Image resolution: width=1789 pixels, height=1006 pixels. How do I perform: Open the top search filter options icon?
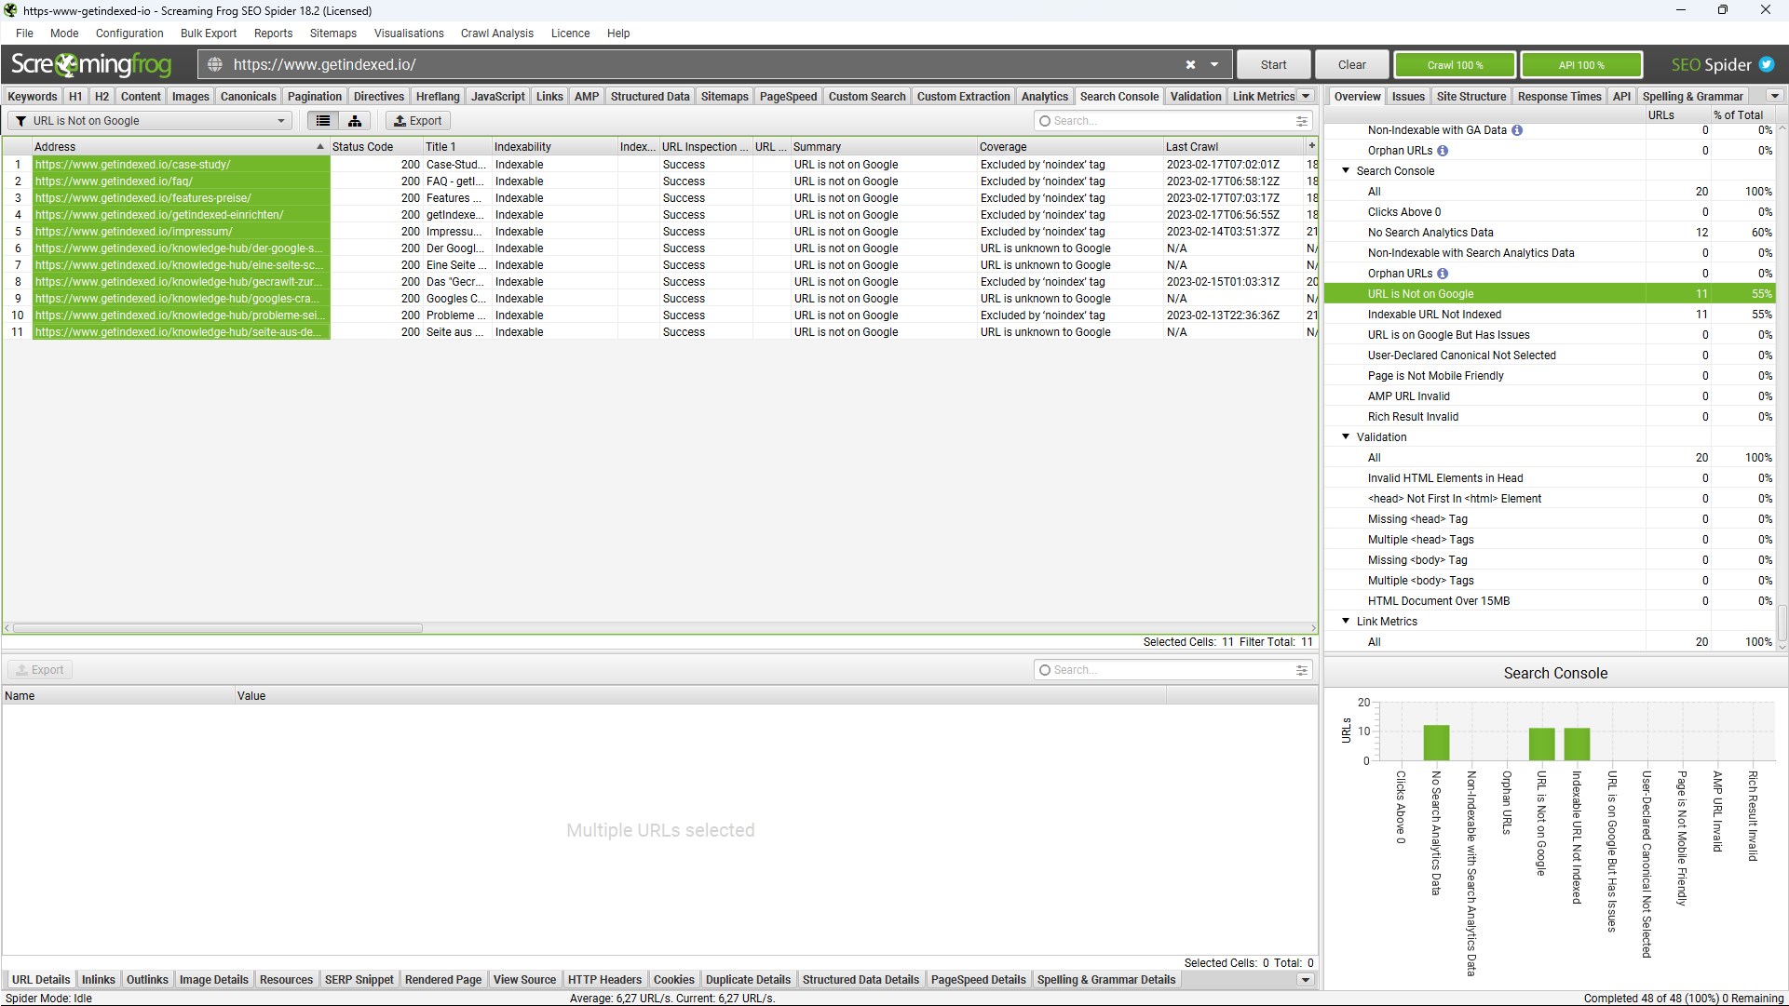tap(1302, 121)
